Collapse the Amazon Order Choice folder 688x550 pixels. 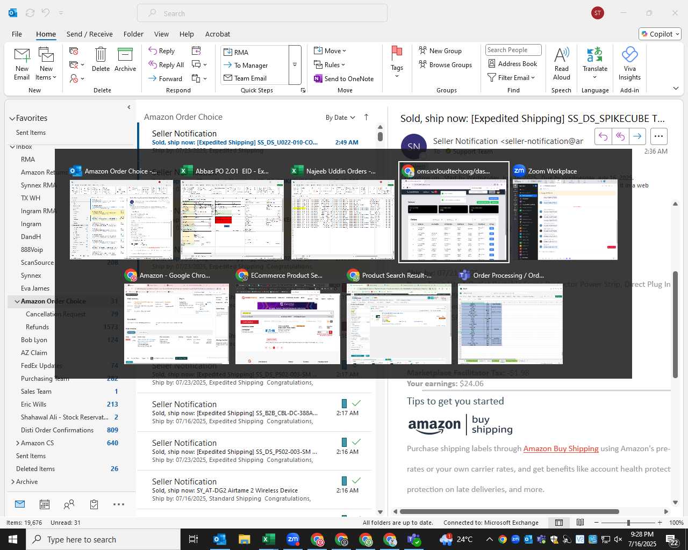(x=17, y=301)
